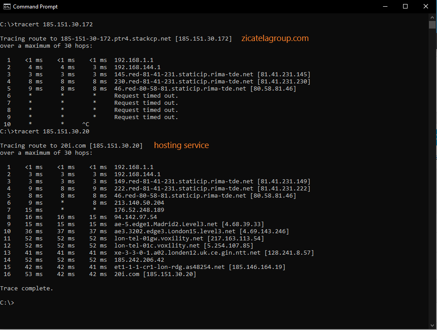Click the 192.168.1.1 address at hop 1
This screenshot has height=330, width=437.
[133, 60]
